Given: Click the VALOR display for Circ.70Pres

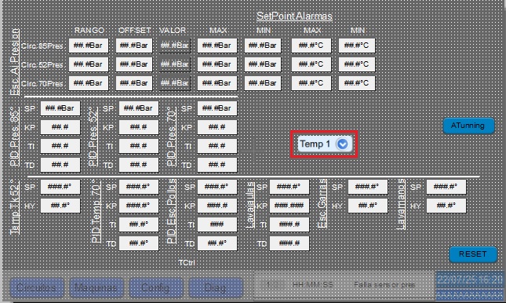Looking at the screenshot, I should [175, 83].
